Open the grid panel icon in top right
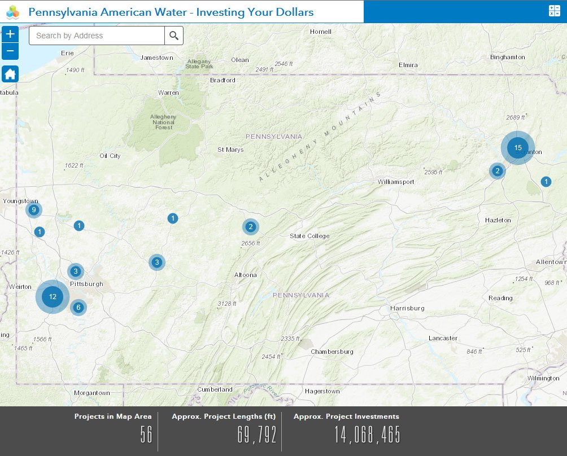 point(554,10)
